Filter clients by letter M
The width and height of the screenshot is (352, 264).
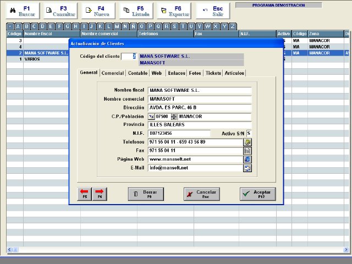pos(117,26)
